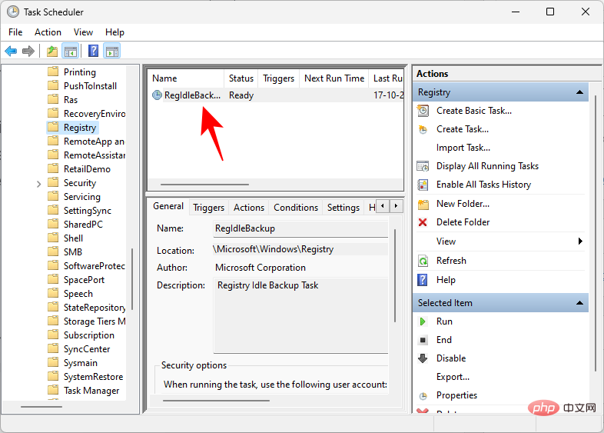Toggle the show/hide console tree icon
The height and width of the screenshot is (433, 604).
point(71,51)
